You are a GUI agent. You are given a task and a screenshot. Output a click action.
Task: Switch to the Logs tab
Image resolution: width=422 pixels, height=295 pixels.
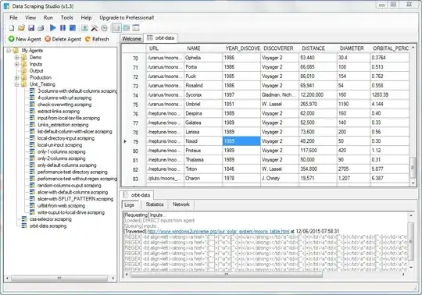coord(129,204)
